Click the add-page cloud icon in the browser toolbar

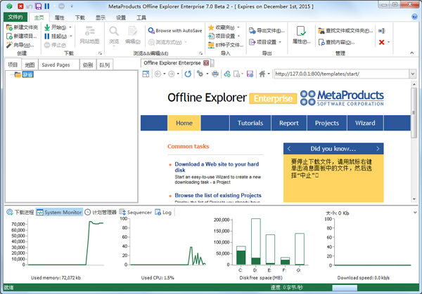pyautogui.click(x=227, y=74)
